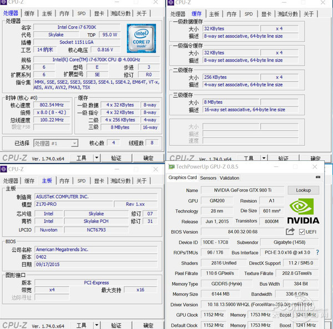Viewport: 333px width, 329px height.
Task: Open 关于 tab in the cache window
Action: (309, 14)
